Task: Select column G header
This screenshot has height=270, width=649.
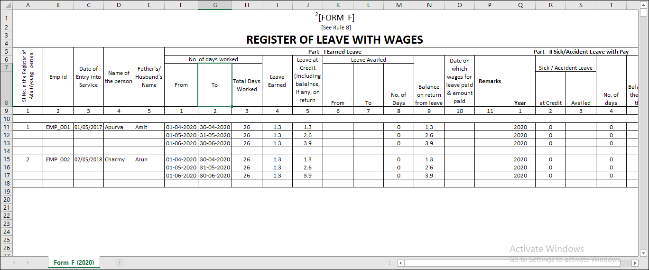Action: pos(215,5)
